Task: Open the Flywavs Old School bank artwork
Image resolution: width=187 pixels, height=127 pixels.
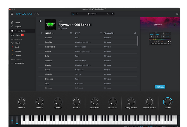Action: click(x=50, y=25)
